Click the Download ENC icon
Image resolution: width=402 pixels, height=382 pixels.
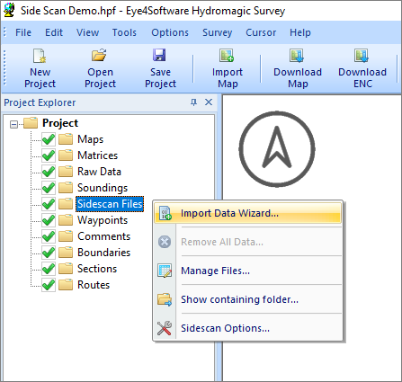click(362, 56)
